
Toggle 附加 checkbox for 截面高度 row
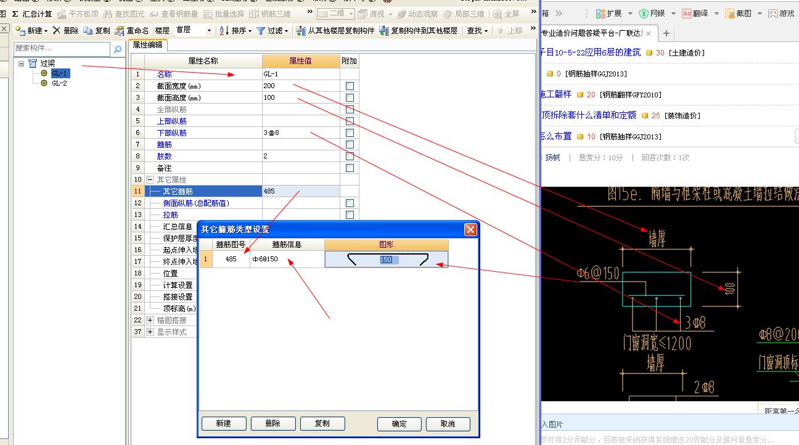[350, 97]
